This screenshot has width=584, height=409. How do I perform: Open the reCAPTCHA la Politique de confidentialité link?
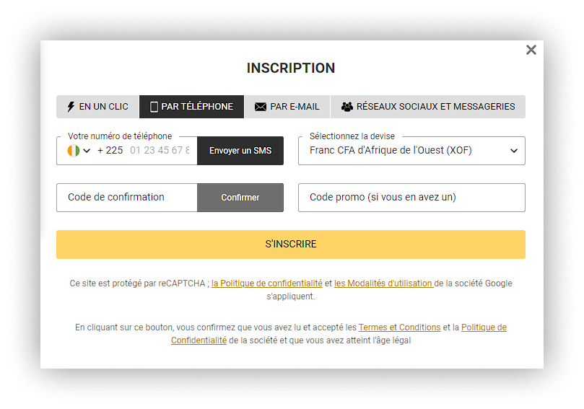click(x=267, y=283)
